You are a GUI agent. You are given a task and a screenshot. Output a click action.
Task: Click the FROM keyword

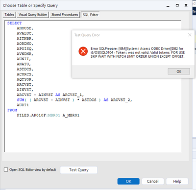click(12, 110)
